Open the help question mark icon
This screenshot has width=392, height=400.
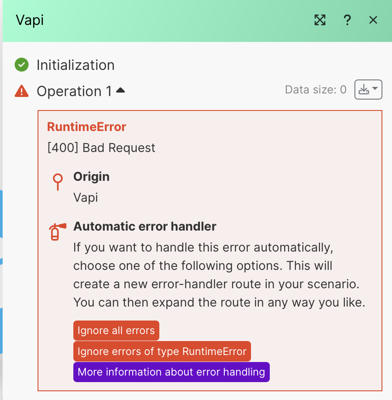pos(347,20)
